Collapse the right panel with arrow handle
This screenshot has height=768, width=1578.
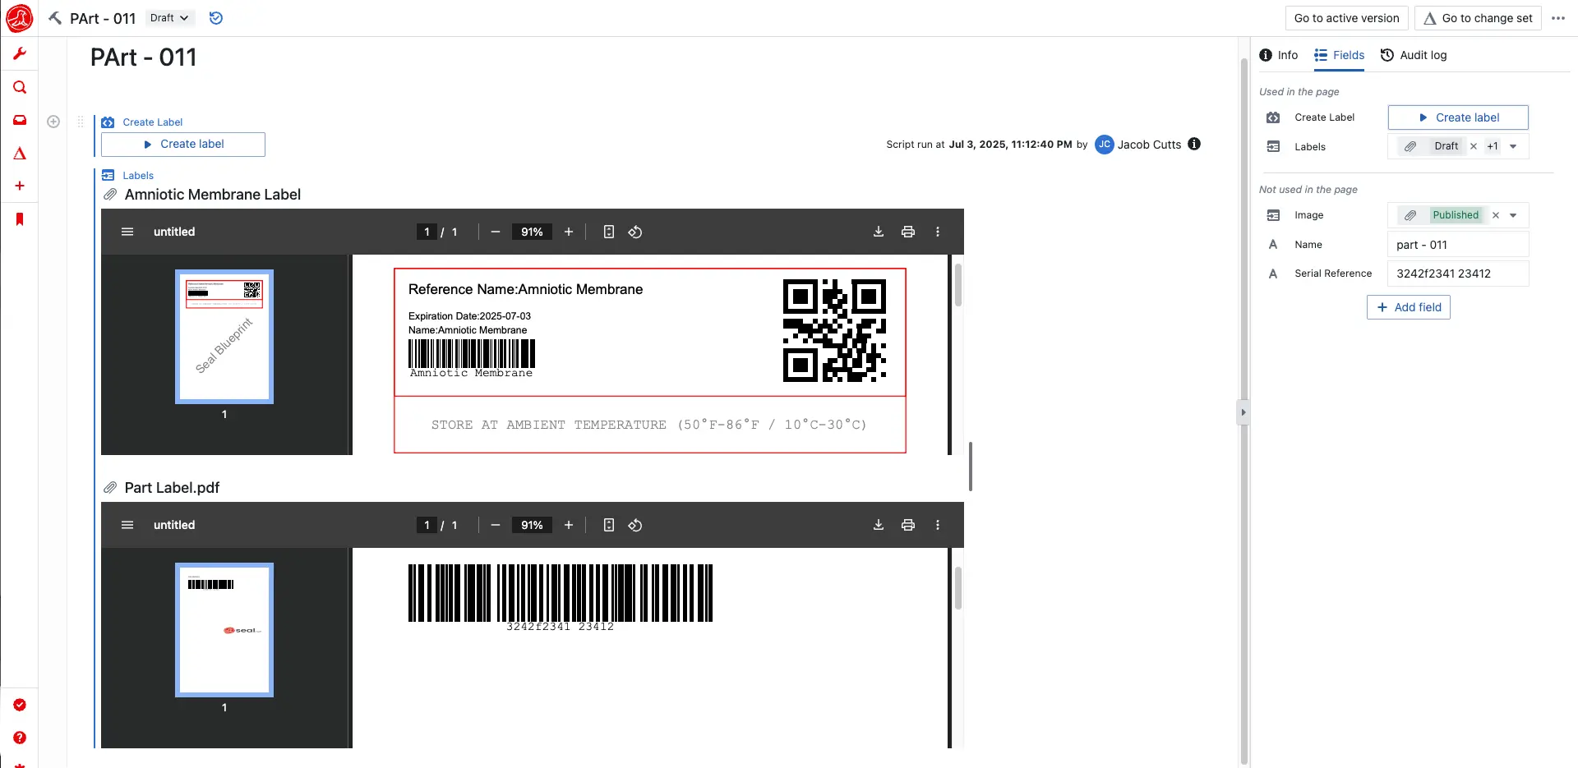[1243, 412]
